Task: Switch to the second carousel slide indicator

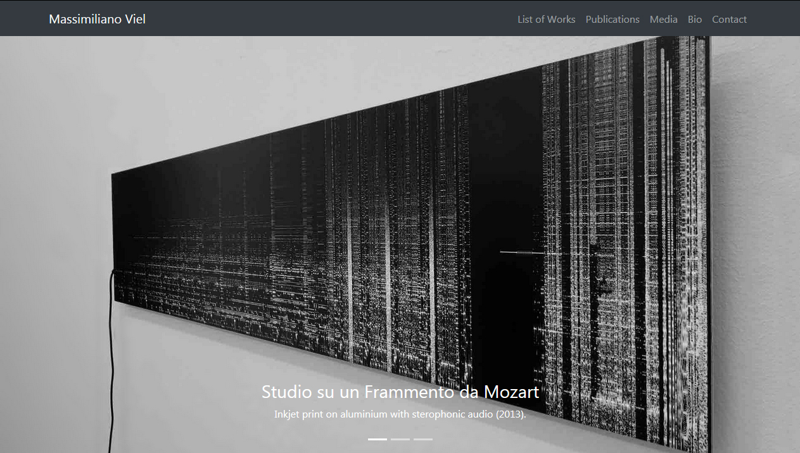Action: click(x=400, y=439)
